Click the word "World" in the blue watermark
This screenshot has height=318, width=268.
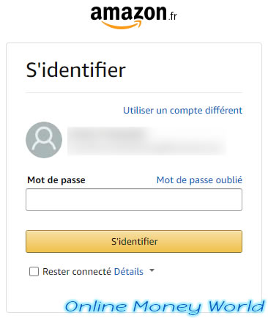pyautogui.click(x=237, y=306)
